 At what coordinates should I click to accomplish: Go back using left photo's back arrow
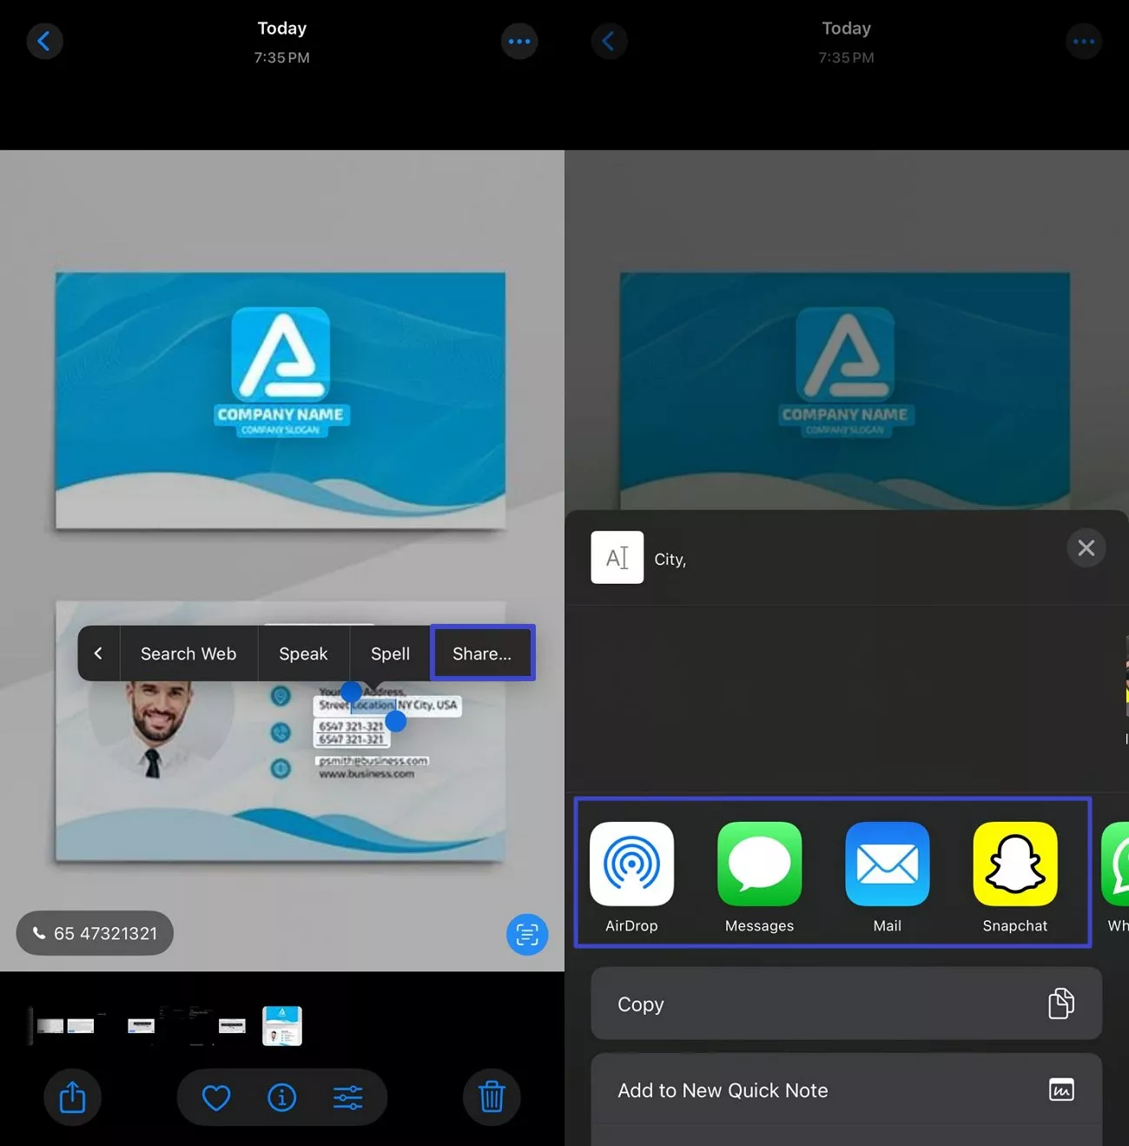[x=44, y=41]
